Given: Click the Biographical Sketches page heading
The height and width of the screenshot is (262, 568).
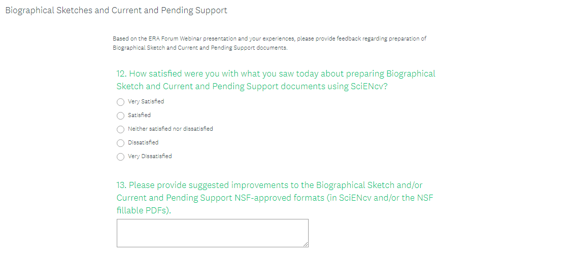Looking at the screenshot, I should click(116, 10).
